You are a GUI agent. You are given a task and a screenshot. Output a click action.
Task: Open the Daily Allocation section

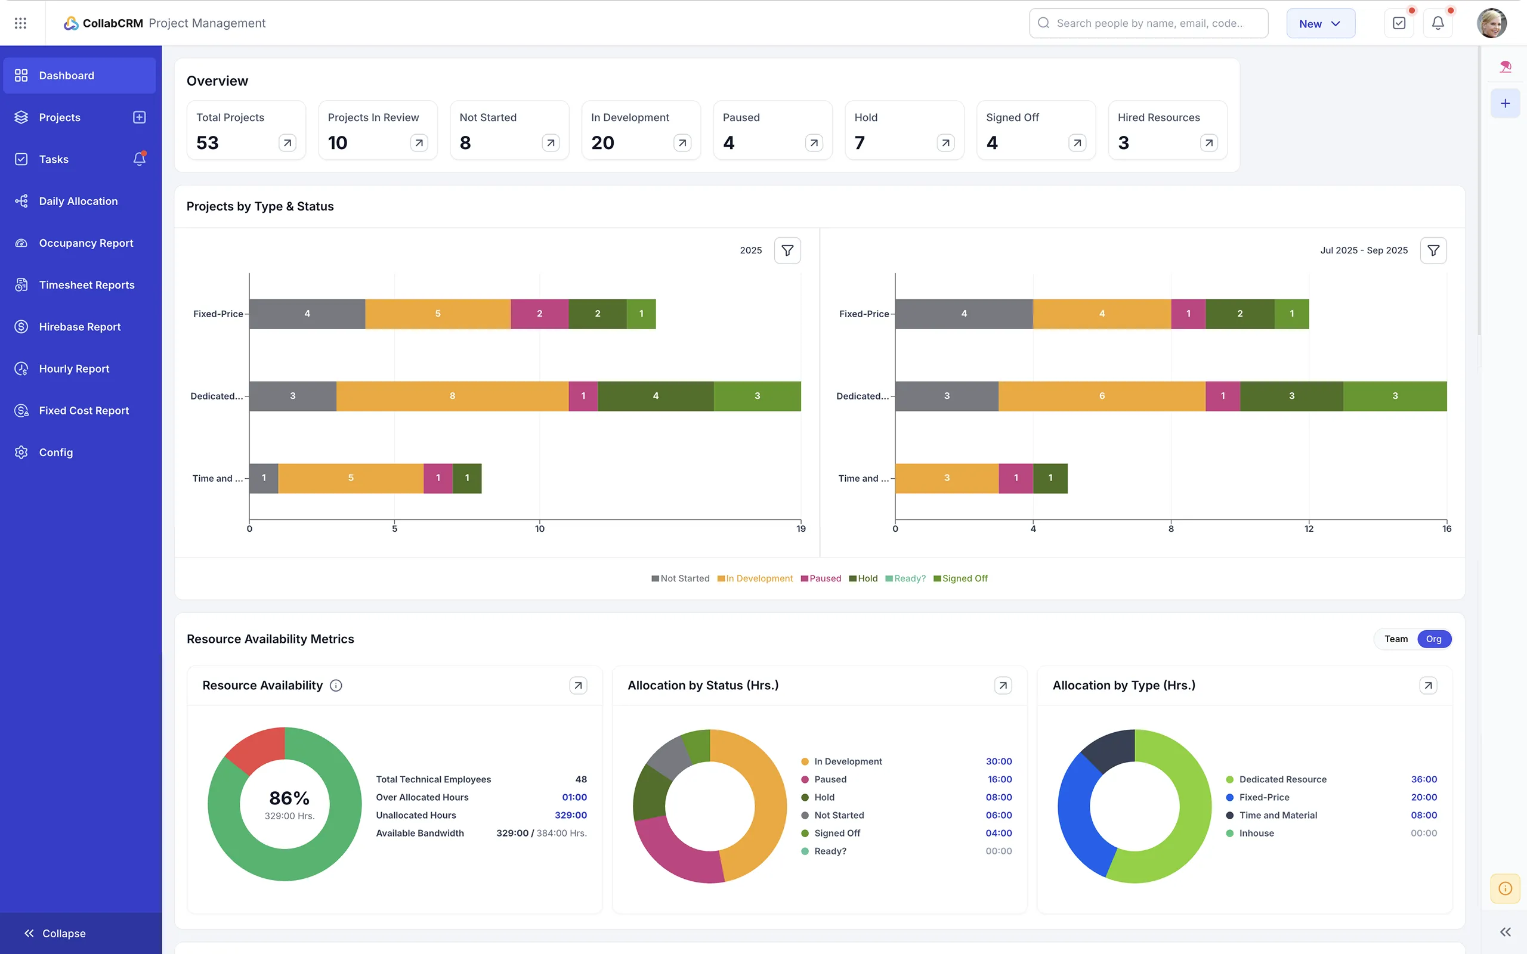coord(78,201)
